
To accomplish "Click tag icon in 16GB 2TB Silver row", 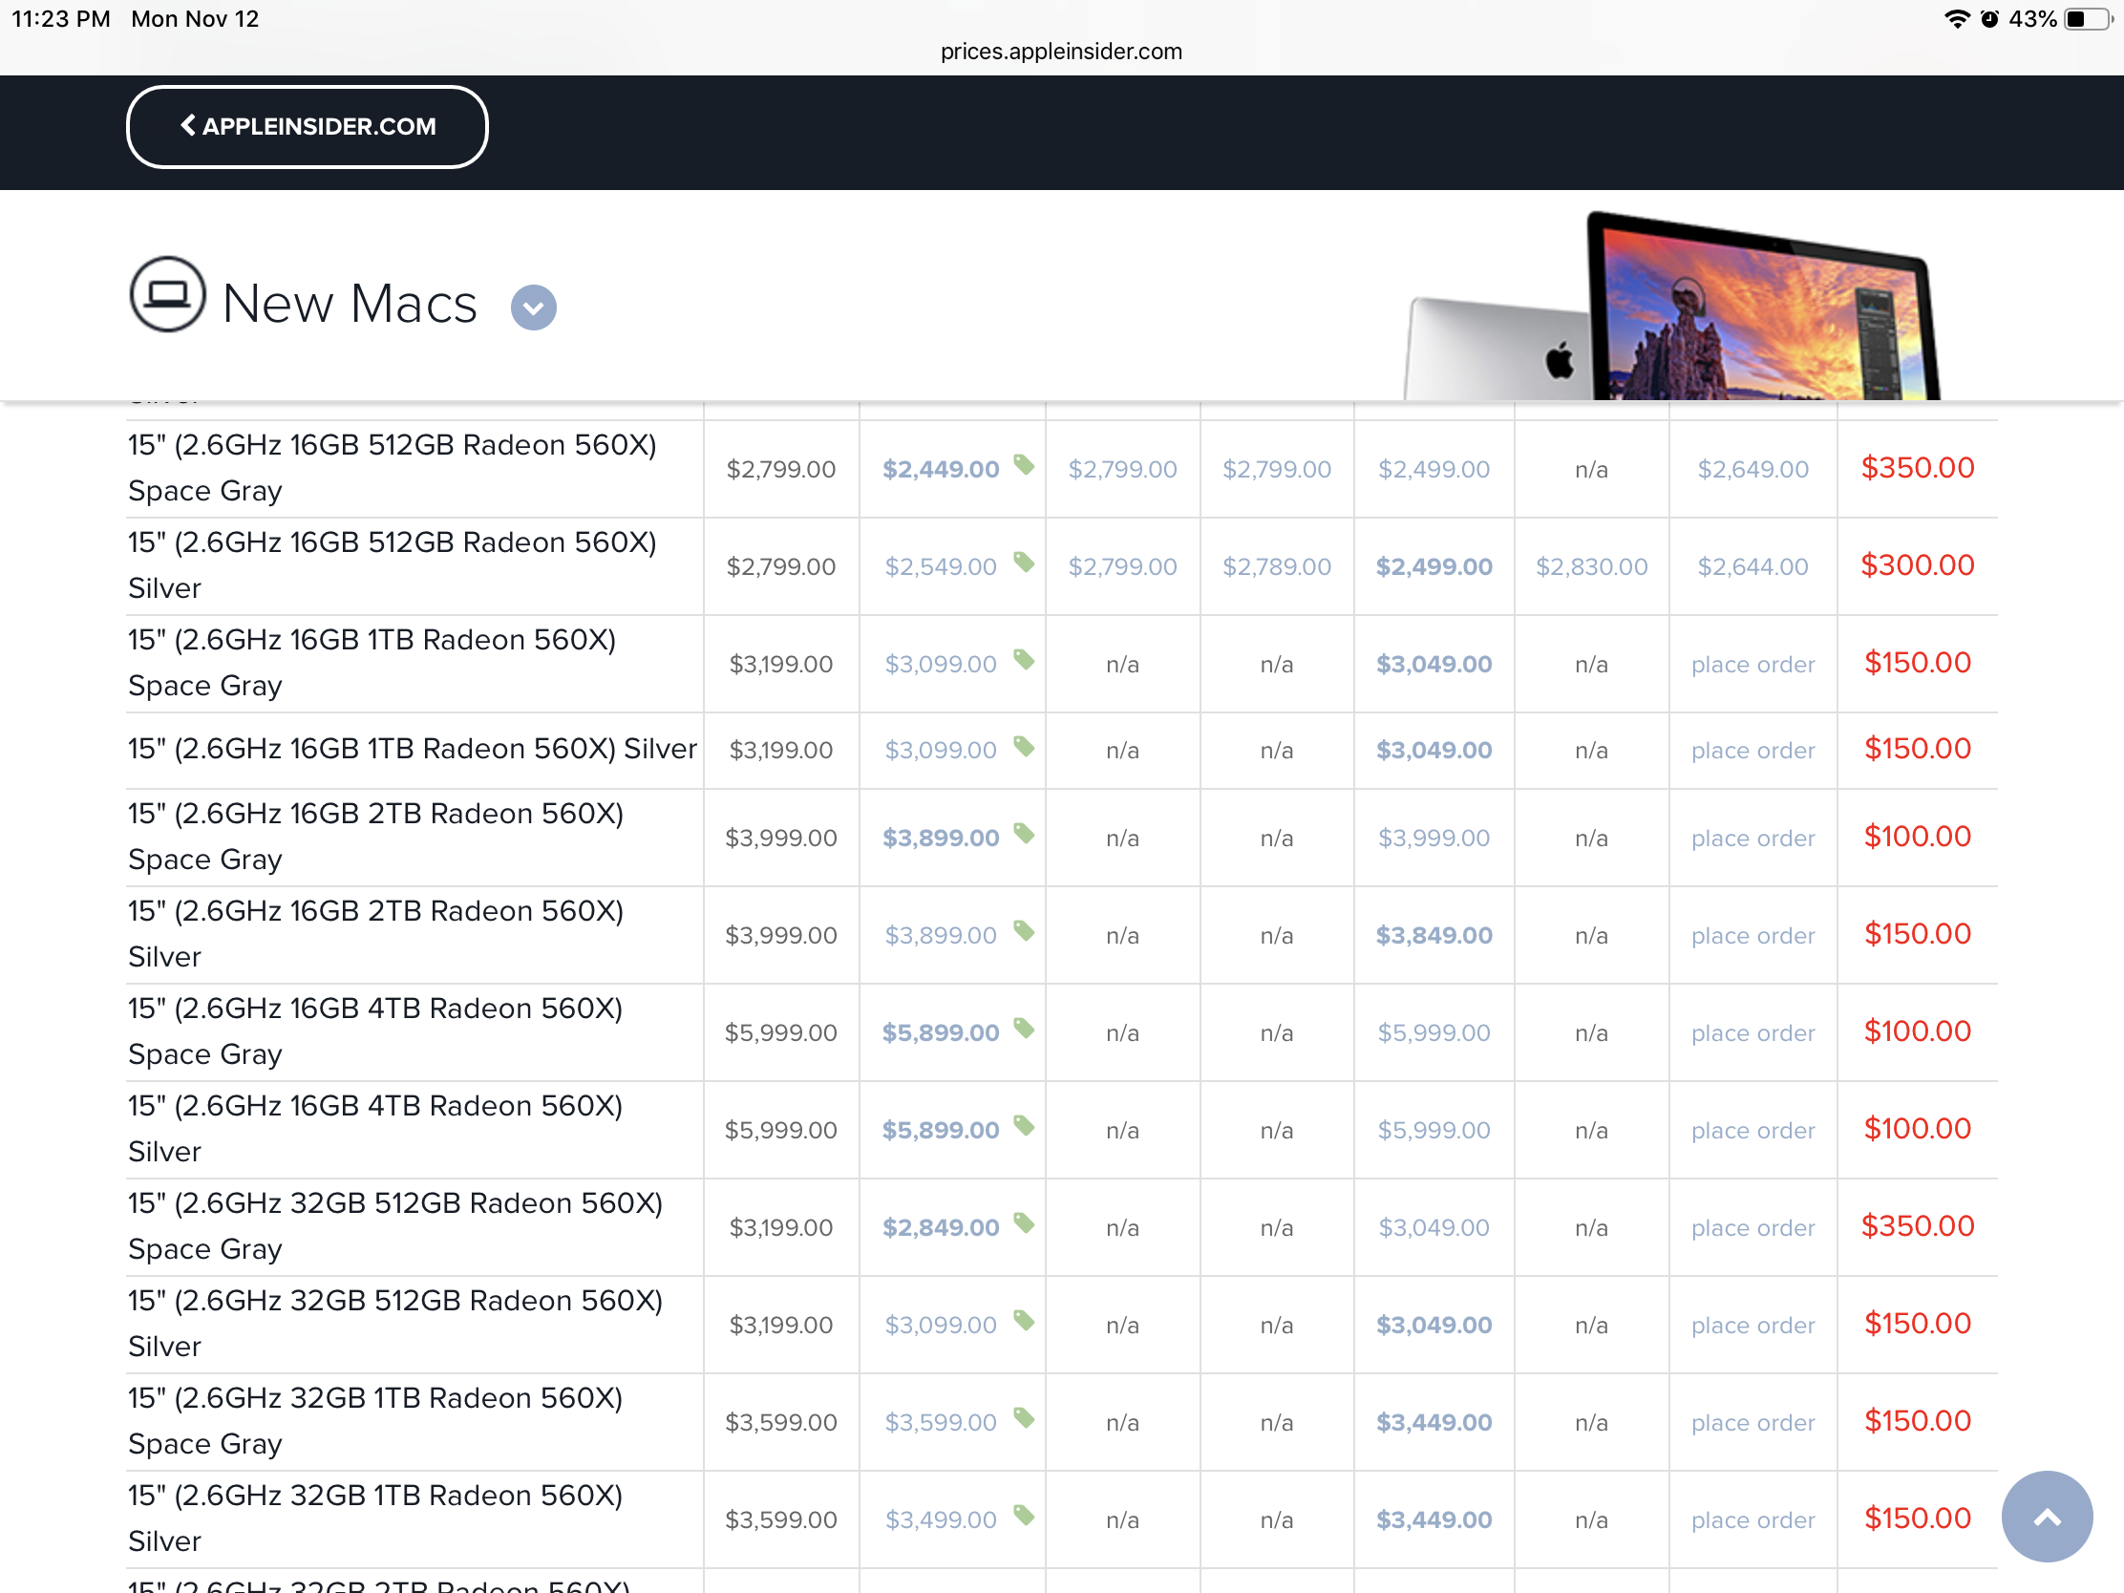I will coord(1024,930).
